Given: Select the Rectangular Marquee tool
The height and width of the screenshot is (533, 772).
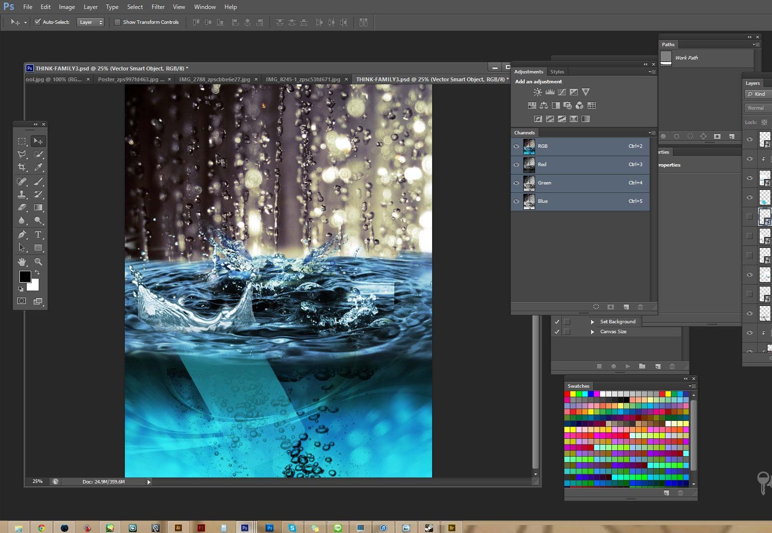Looking at the screenshot, I should tap(22, 141).
